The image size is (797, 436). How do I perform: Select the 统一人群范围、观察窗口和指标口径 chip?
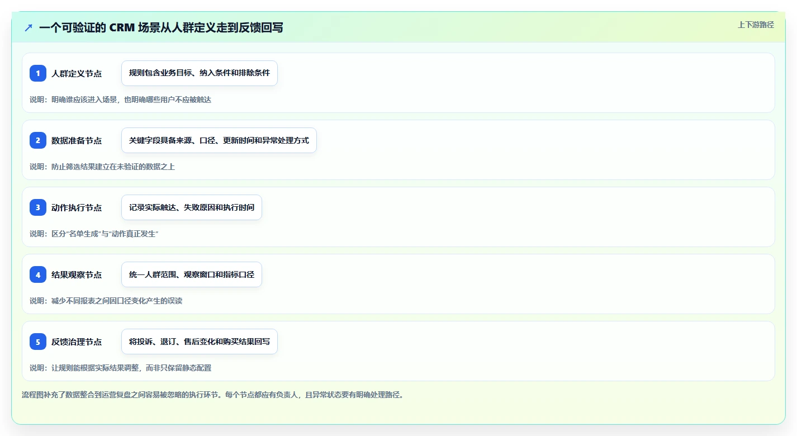point(192,274)
